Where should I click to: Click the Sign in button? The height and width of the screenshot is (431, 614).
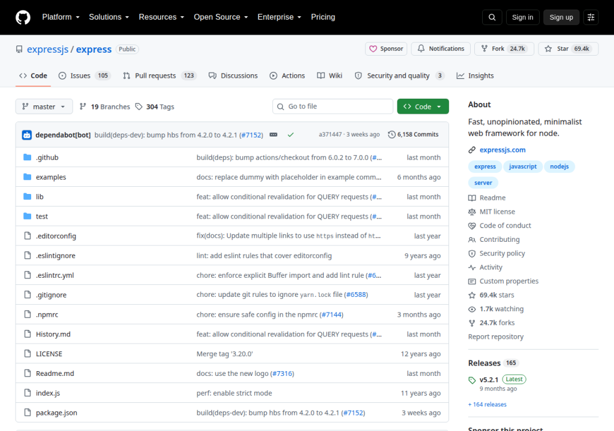(x=522, y=17)
